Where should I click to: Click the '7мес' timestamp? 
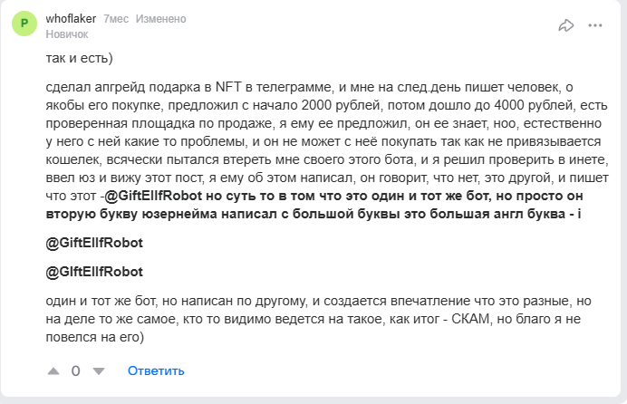(116, 18)
